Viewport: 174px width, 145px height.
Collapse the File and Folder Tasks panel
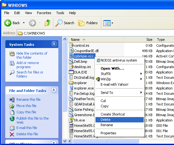point(54,90)
